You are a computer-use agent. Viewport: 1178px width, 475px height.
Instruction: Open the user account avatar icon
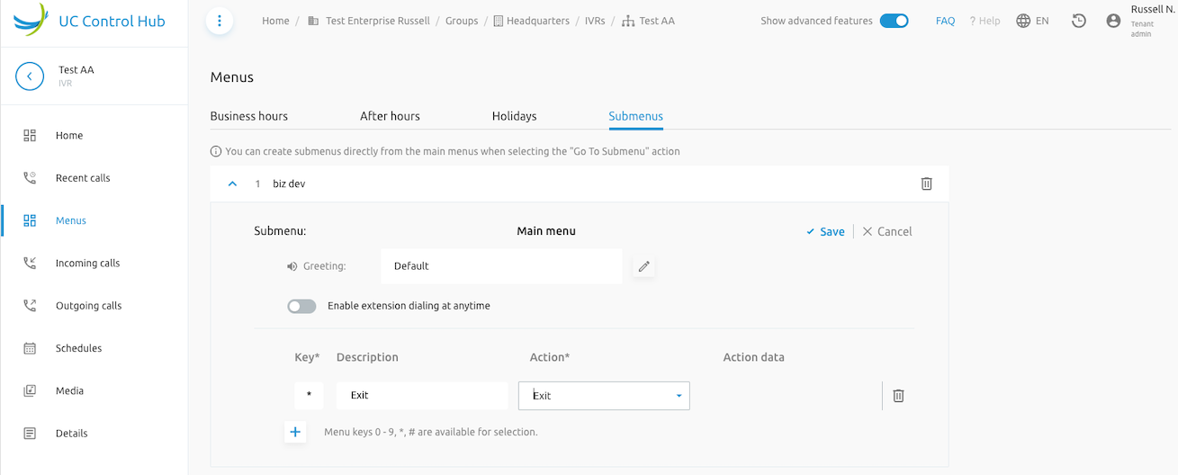pos(1113,21)
